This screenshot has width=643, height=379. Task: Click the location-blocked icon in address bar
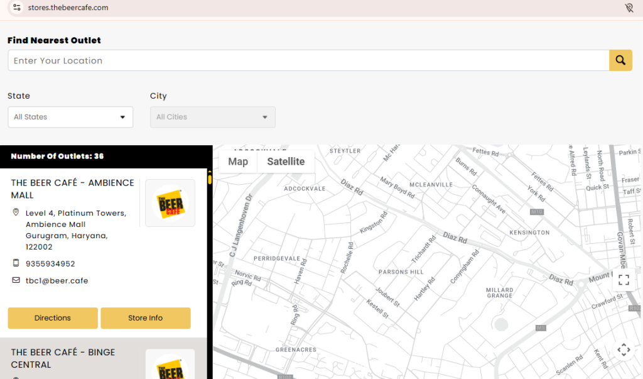click(x=629, y=8)
